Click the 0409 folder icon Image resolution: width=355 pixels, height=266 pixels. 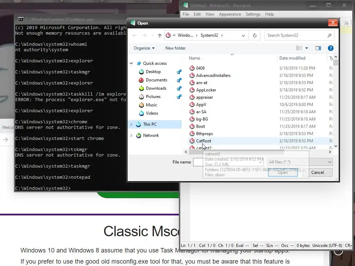[192, 68]
